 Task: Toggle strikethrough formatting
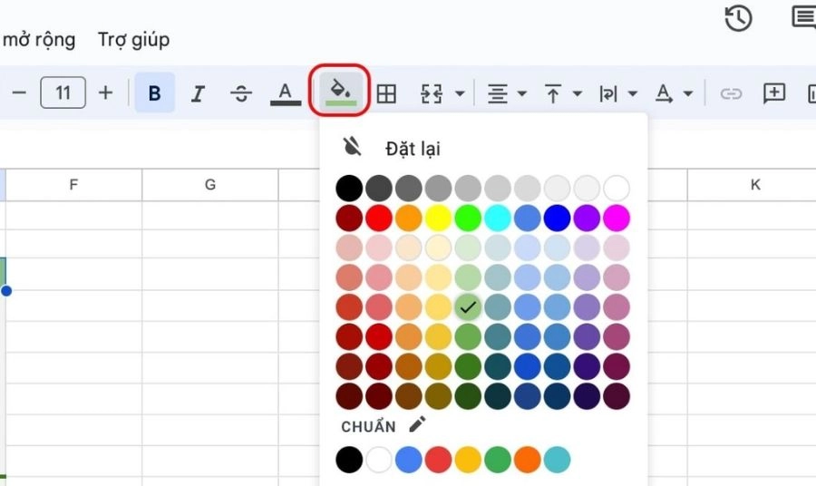click(241, 93)
